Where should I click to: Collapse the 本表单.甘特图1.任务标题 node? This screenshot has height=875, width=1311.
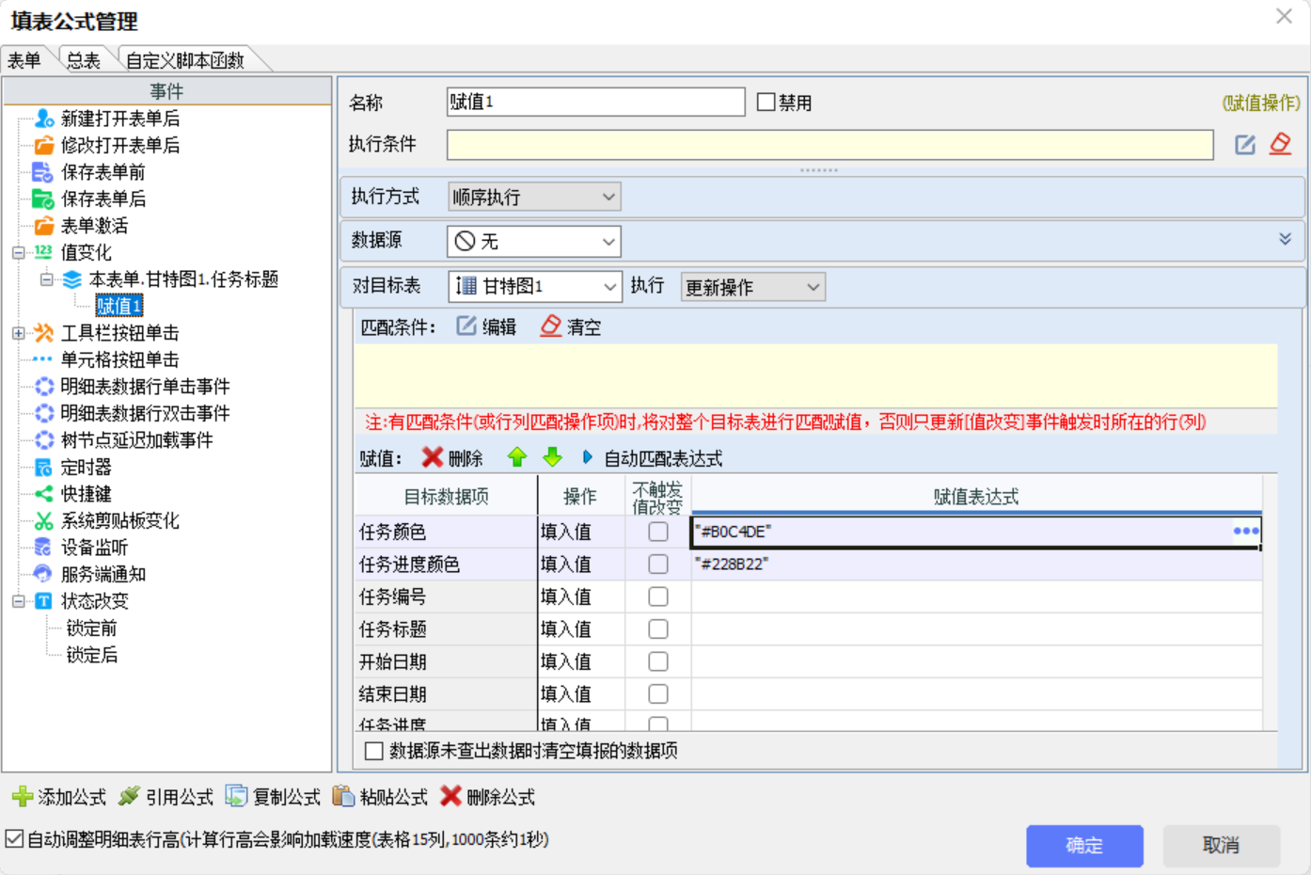(46, 279)
